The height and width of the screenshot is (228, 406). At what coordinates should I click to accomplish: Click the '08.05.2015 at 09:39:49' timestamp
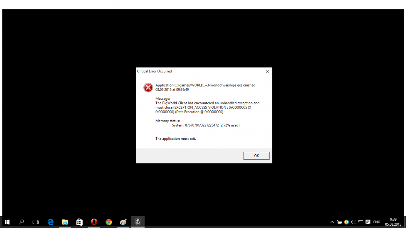[x=172, y=90]
